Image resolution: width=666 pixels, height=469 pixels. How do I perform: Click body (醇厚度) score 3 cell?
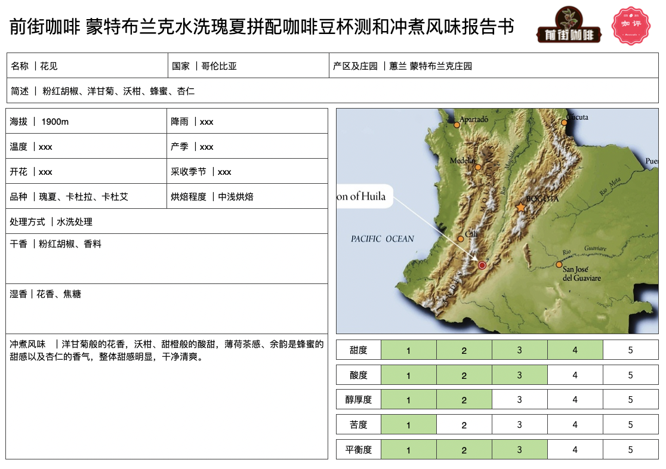coord(519,400)
